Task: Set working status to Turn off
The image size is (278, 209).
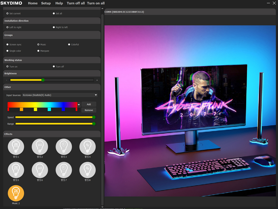Action: click(x=54, y=67)
